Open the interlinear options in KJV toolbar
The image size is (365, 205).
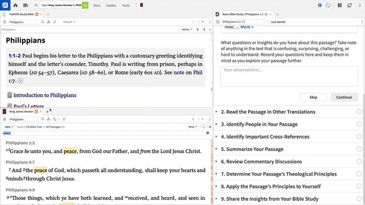[x=56, y=119]
